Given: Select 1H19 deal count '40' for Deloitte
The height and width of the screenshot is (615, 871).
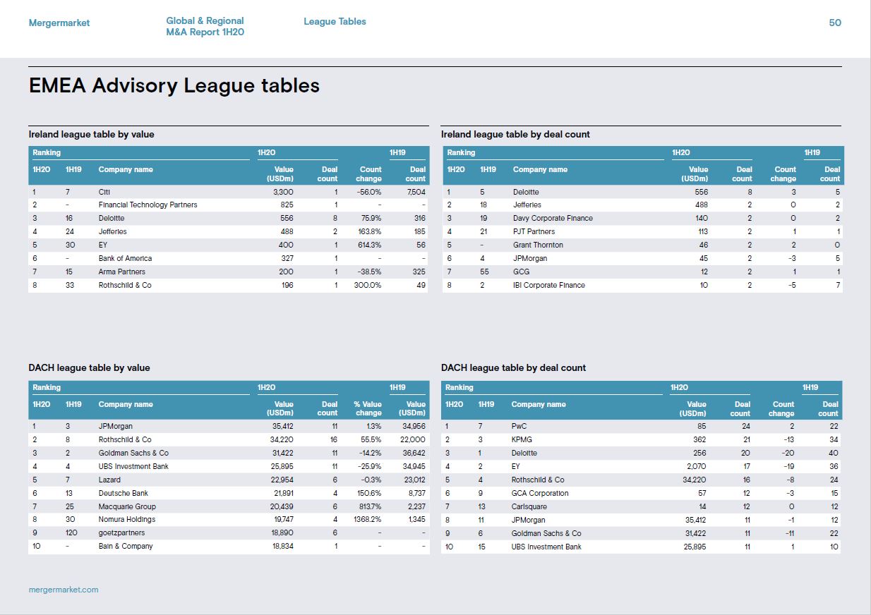Looking at the screenshot, I should point(834,453).
